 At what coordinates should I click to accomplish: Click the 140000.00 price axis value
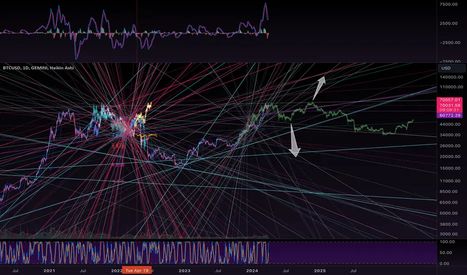coord(451,77)
